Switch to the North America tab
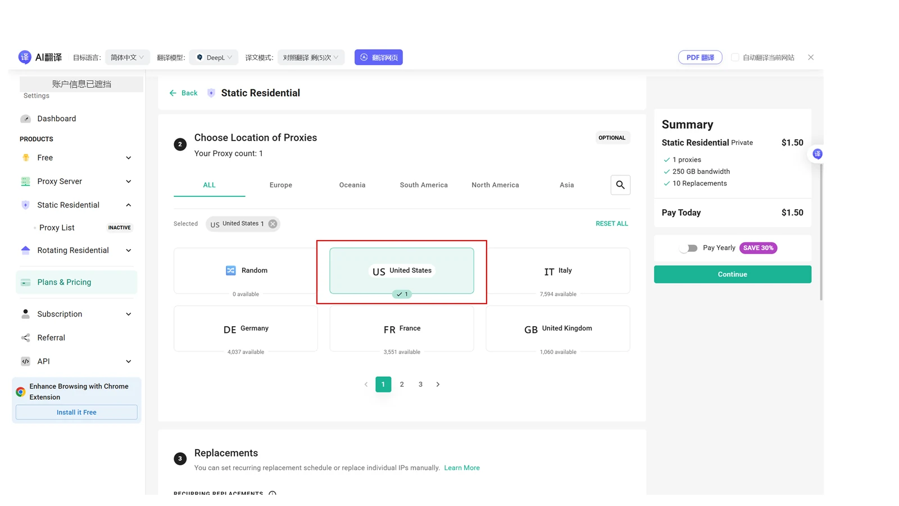The height and width of the screenshot is (506, 899). pos(496,185)
